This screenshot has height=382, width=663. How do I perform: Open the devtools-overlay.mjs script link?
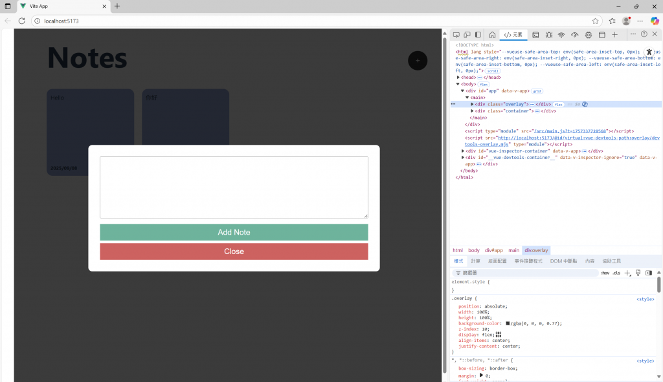(562, 141)
